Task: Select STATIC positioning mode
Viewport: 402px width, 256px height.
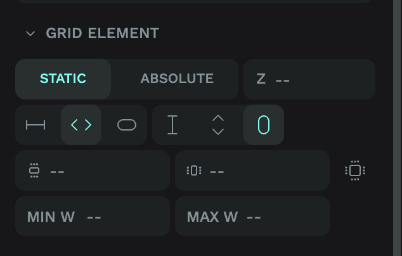Action: pyautogui.click(x=63, y=79)
